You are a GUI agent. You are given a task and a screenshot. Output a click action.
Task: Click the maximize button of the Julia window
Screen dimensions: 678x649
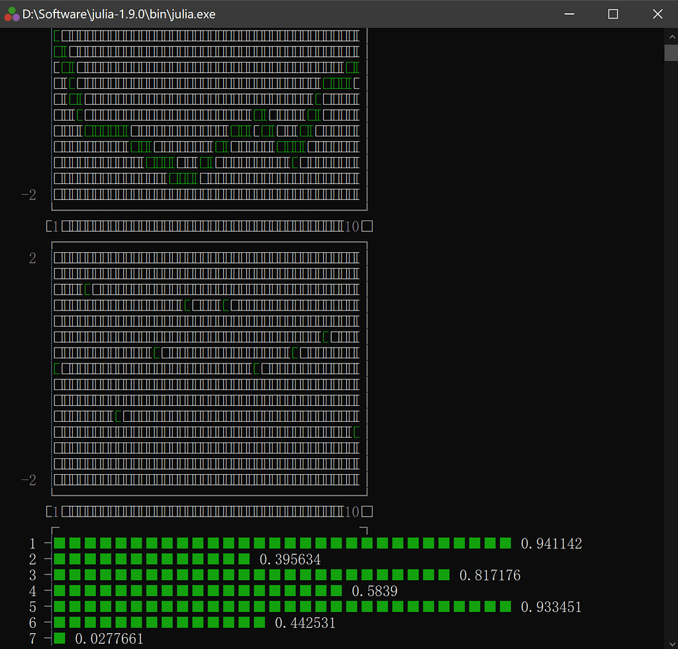point(612,13)
